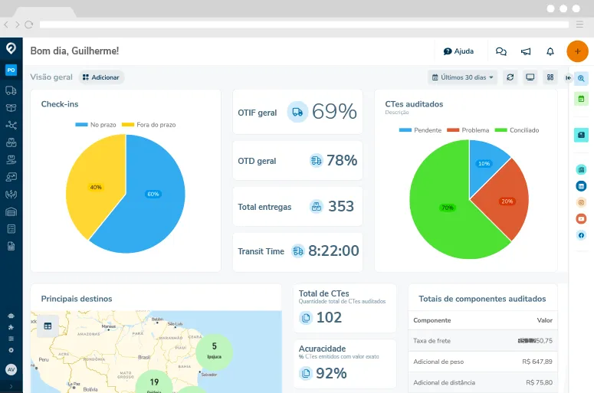
Task: Click the Acuracidade 92% value
Action: pyautogui.click(x=331, y=373)
